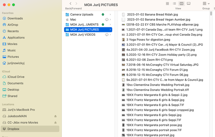This screenshot has width=215, height=137.
Task: Switch to list view
Action: [x=174, y=3]
